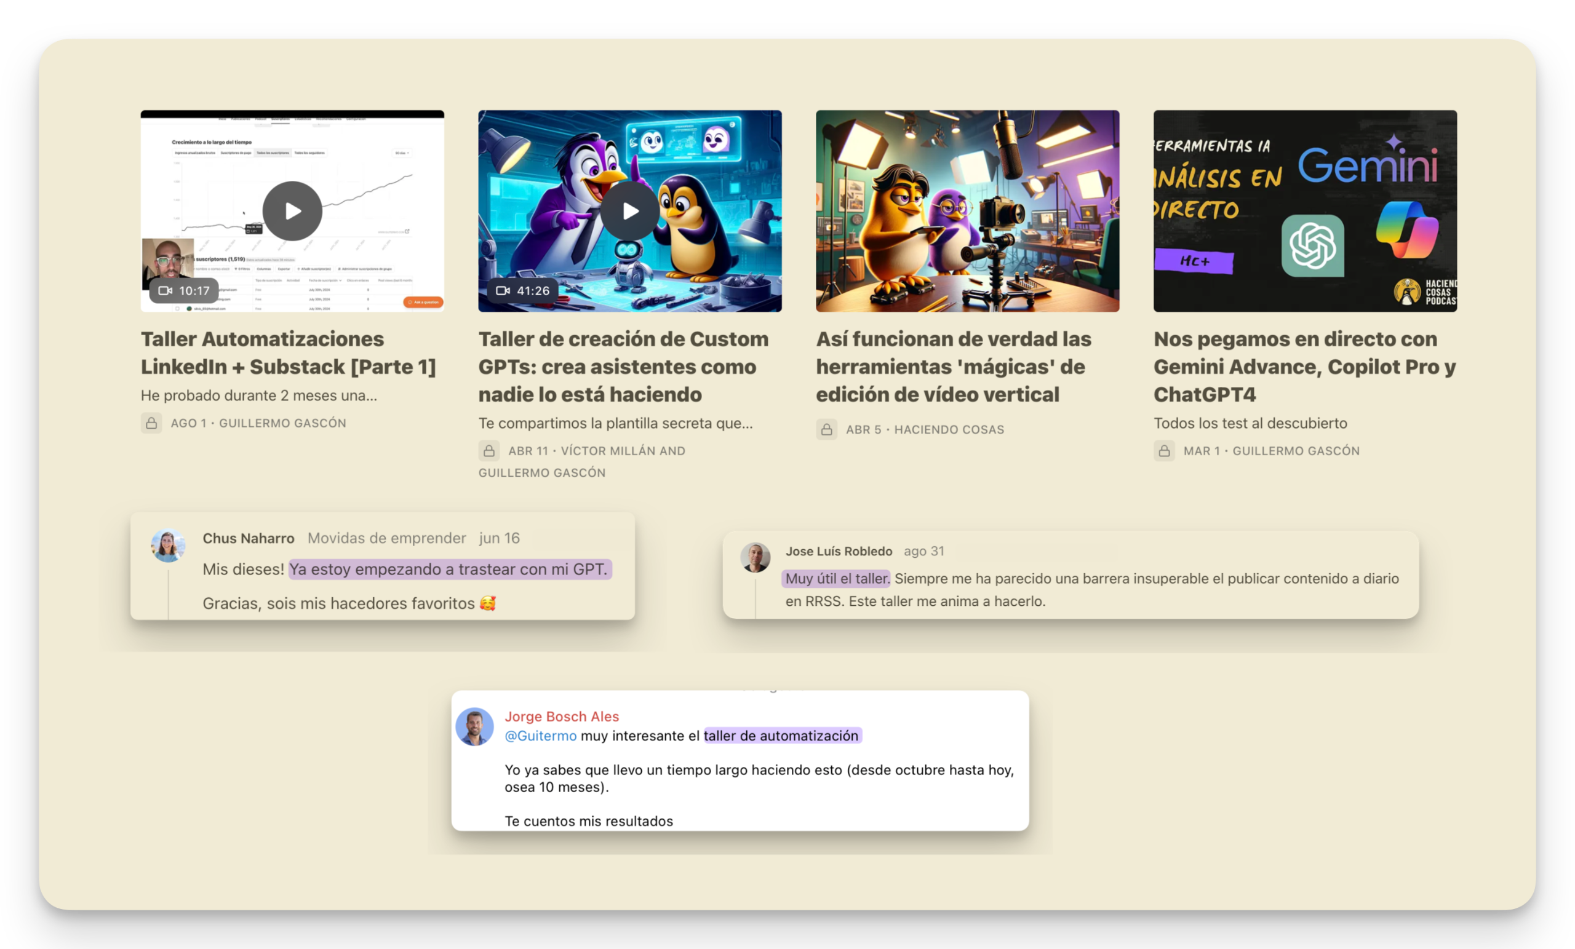This screenshot has width=1575, height=949.
Task: Click Jorge Bosch Ales's avatar photo
Action: 474,726
